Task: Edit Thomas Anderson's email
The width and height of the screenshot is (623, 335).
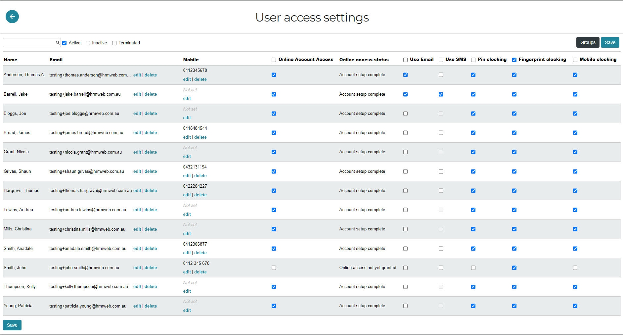Action: coord(137,75)
